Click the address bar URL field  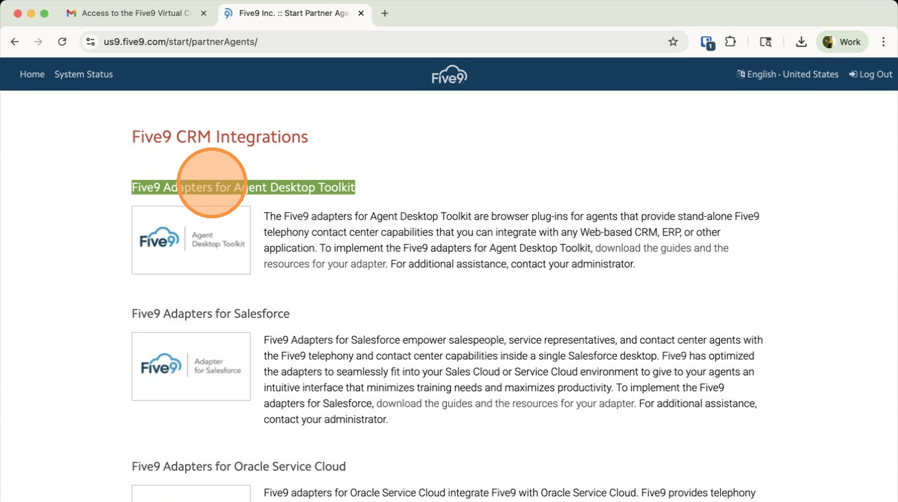[x=384, y=42]
